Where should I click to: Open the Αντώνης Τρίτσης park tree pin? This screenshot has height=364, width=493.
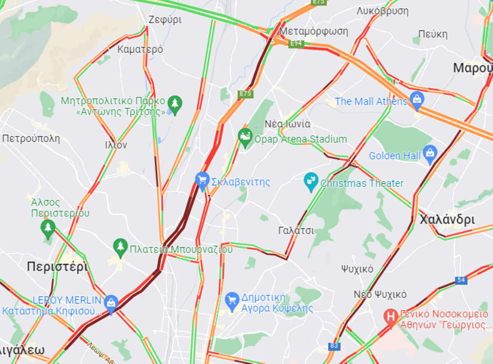click(175, 105)
